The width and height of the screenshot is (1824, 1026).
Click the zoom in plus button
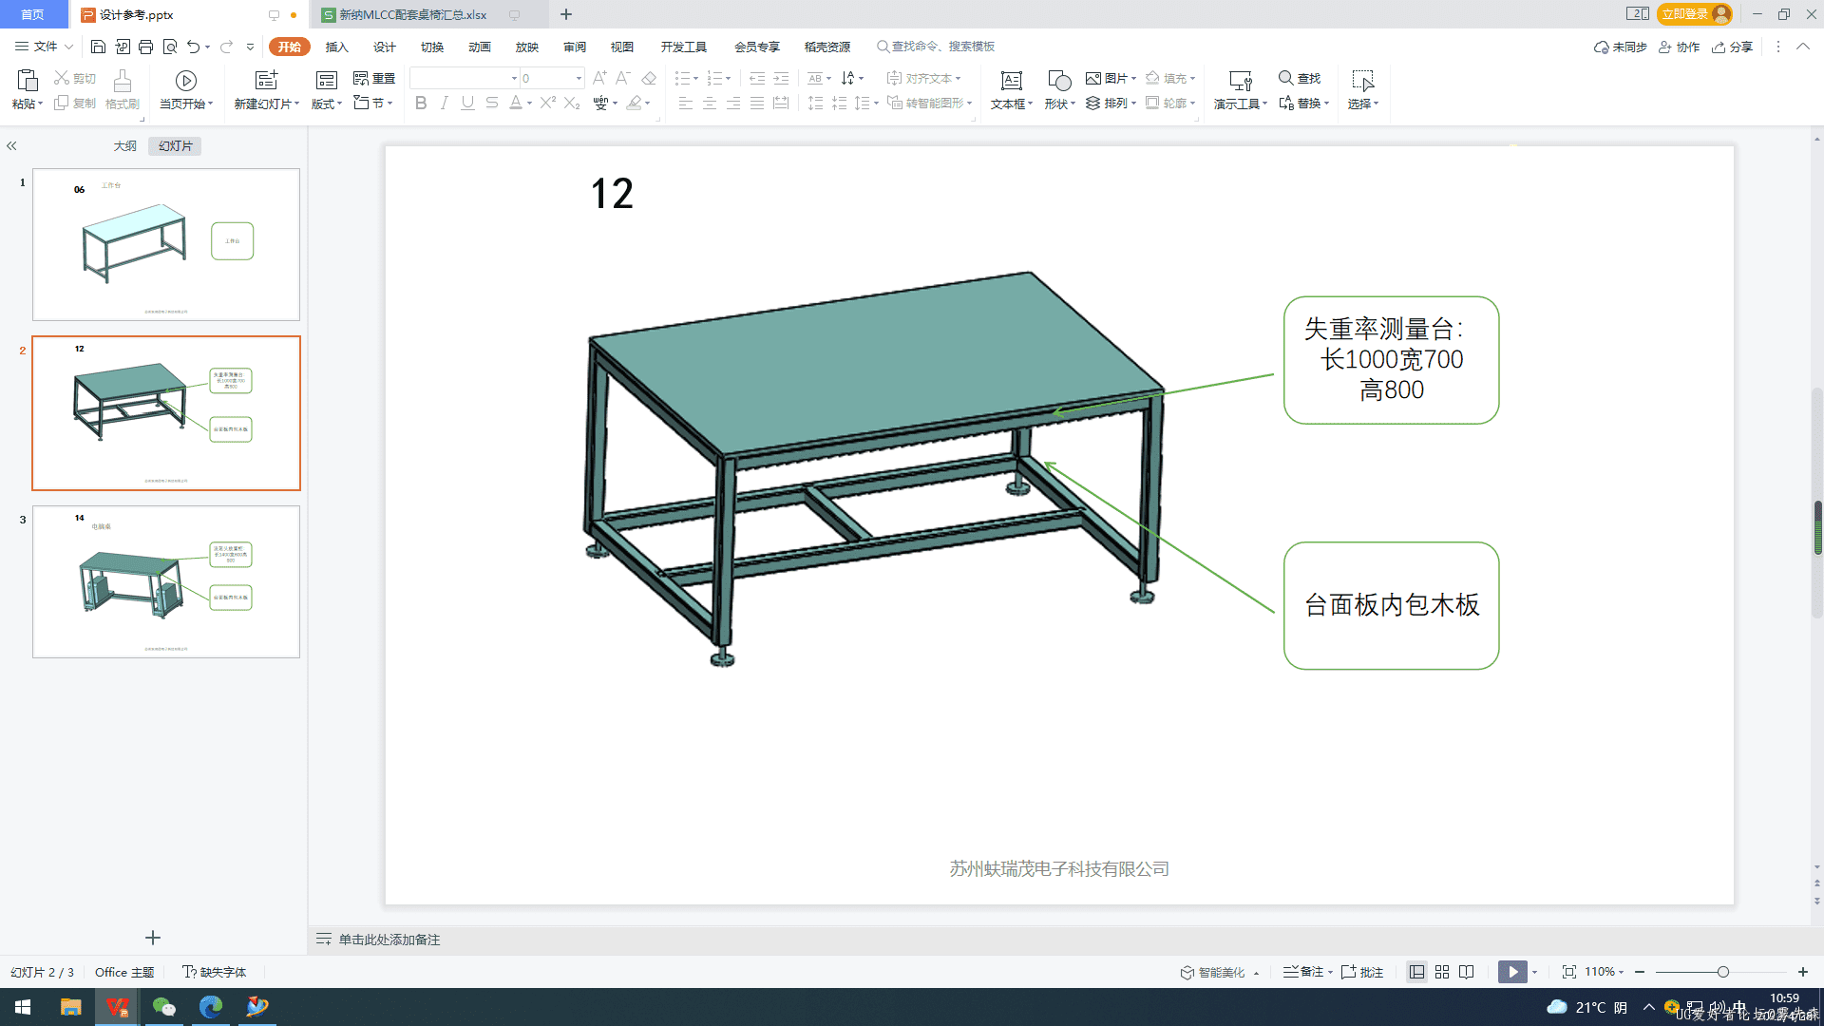(x=1802, y=972)
